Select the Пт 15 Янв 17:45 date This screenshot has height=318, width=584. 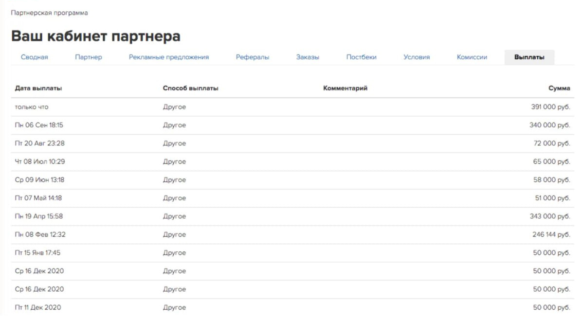click(x=38, y=253)
